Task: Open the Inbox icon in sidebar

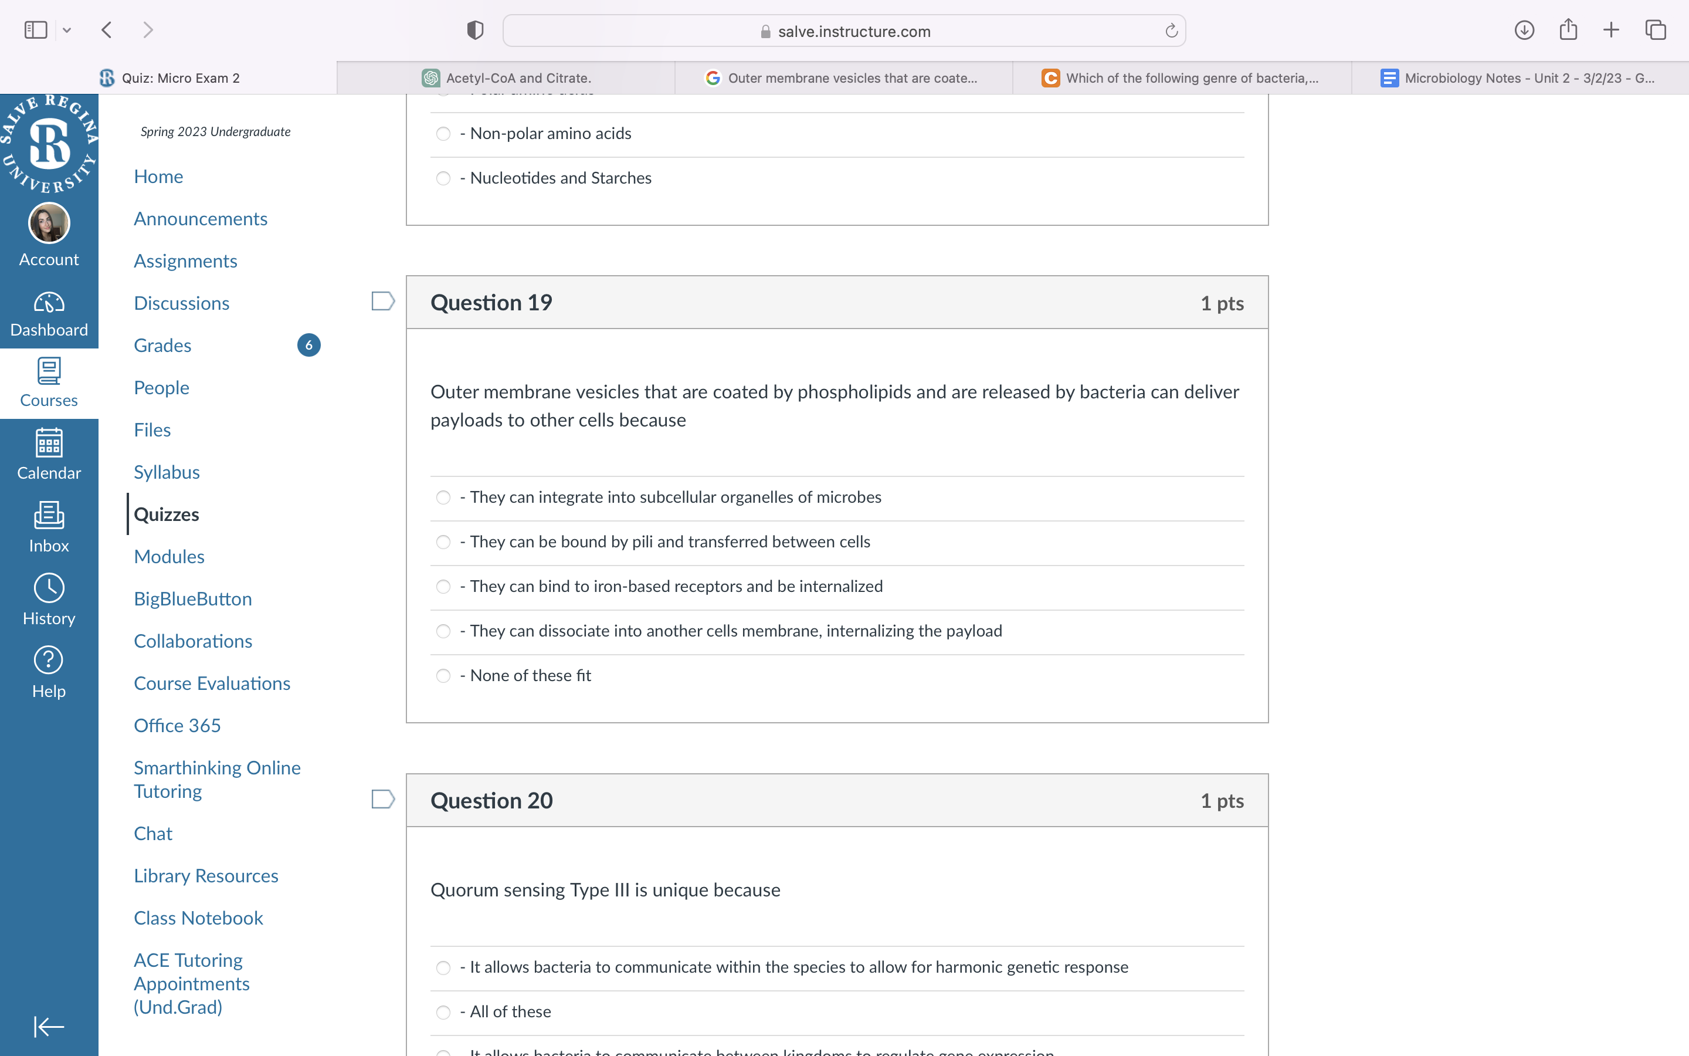Action: click(x=49, y=516)
